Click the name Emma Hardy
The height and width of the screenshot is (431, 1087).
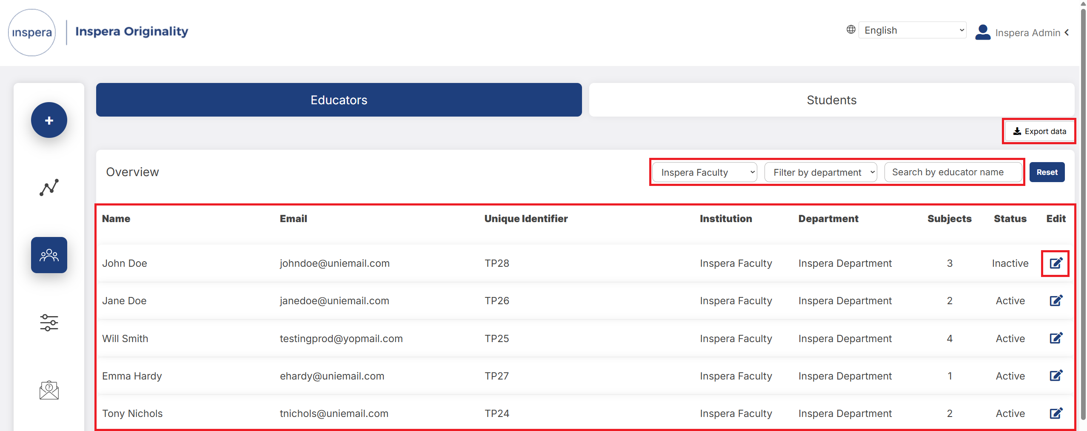(132, 376)
